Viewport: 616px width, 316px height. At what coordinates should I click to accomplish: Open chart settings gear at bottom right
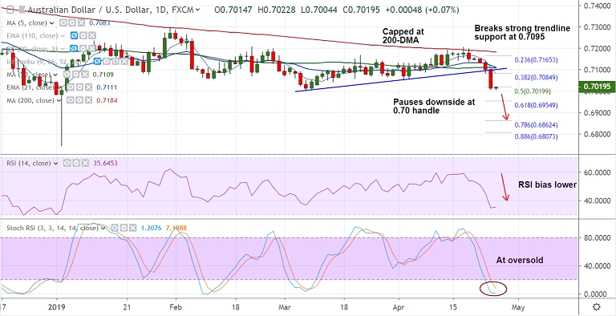click(x=597, y=306)
